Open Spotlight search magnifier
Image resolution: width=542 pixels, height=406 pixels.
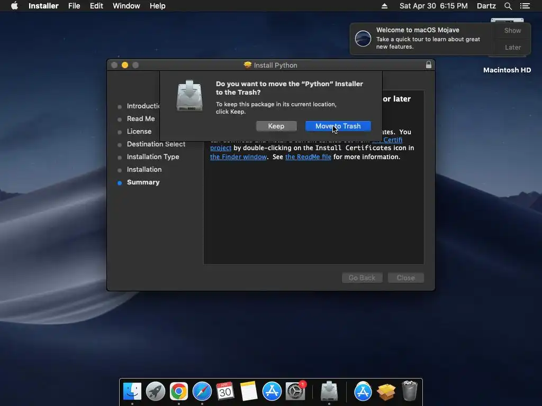tap(508, 6)
